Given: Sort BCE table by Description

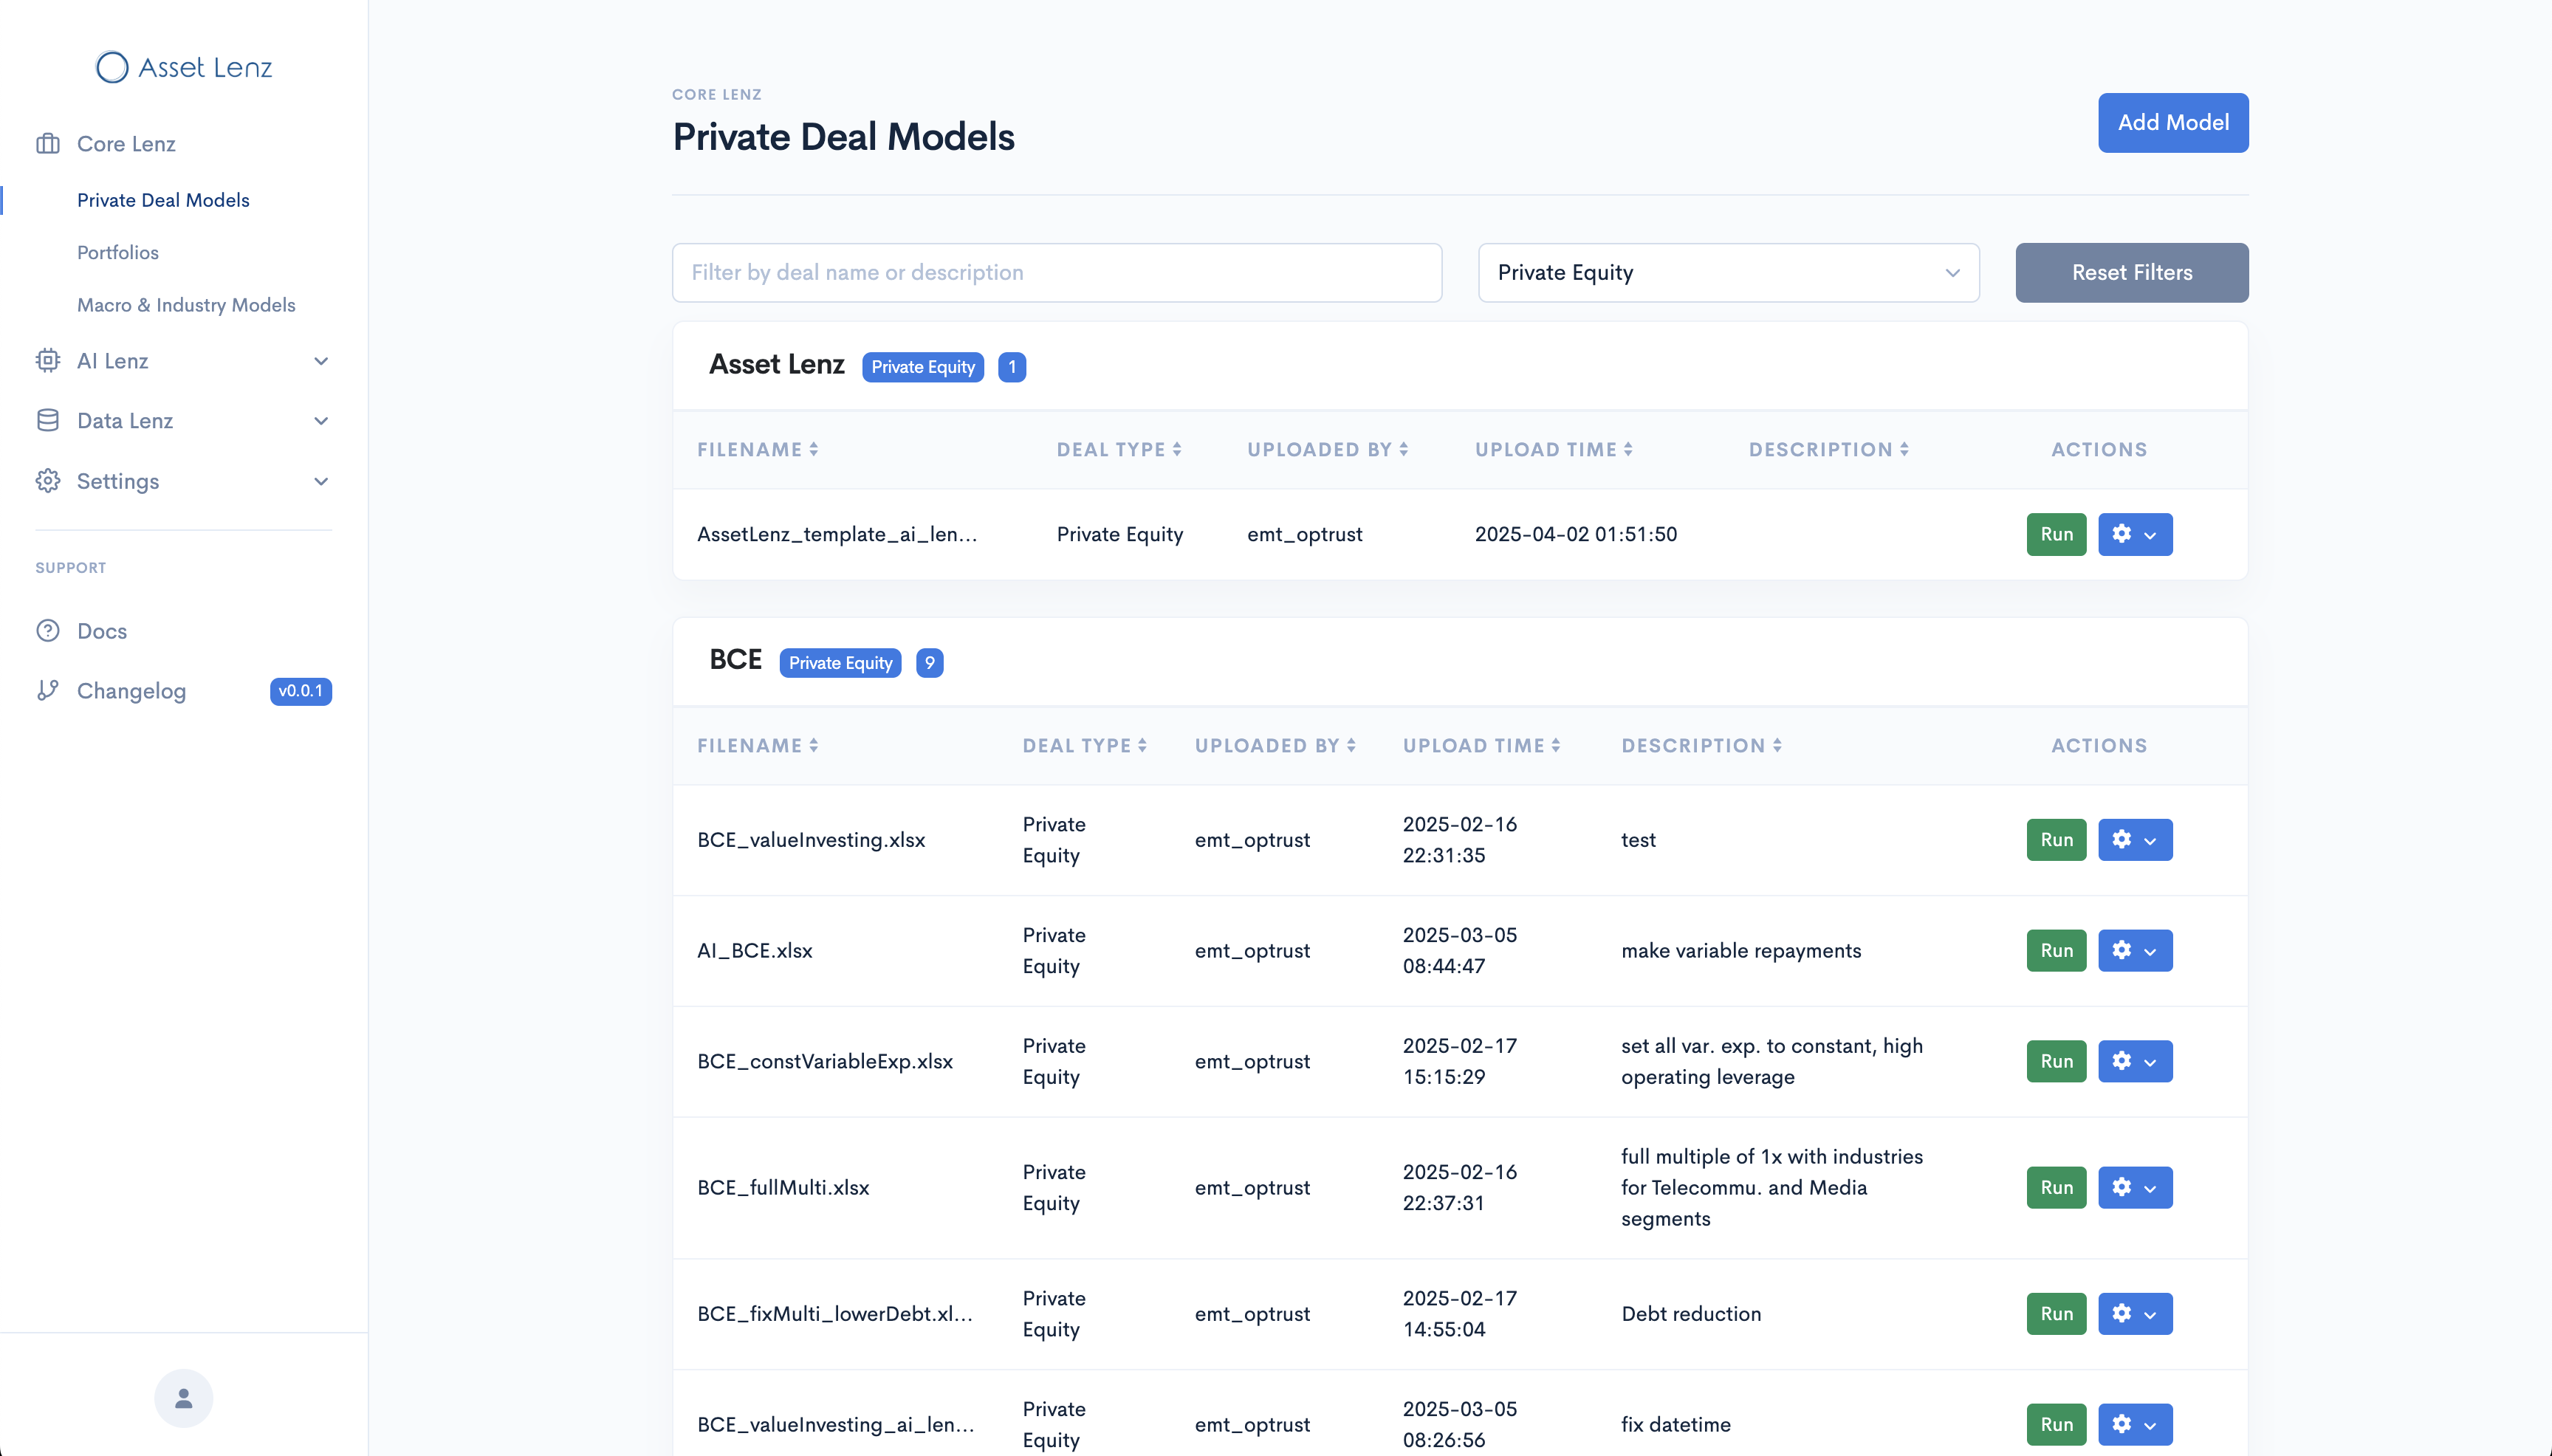Looking at the screenshot, I should (x=1701, y=746).
